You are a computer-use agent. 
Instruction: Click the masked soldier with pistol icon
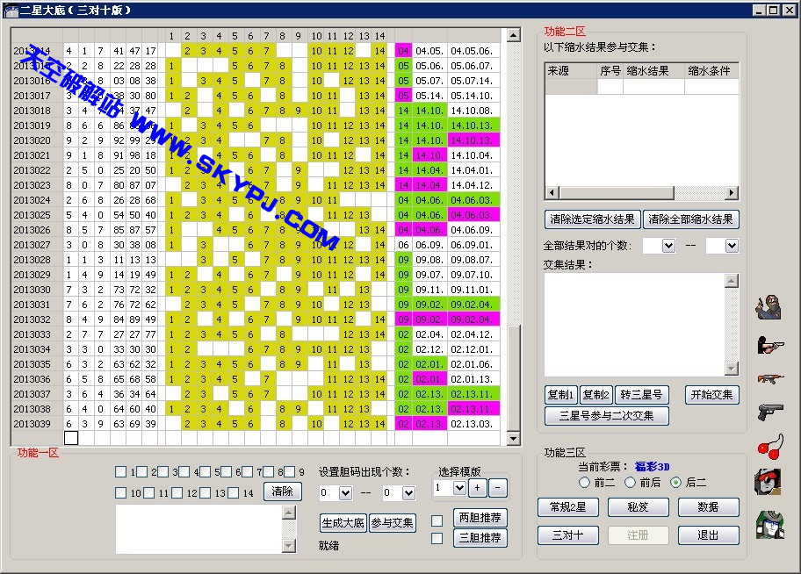coord(769,307)
